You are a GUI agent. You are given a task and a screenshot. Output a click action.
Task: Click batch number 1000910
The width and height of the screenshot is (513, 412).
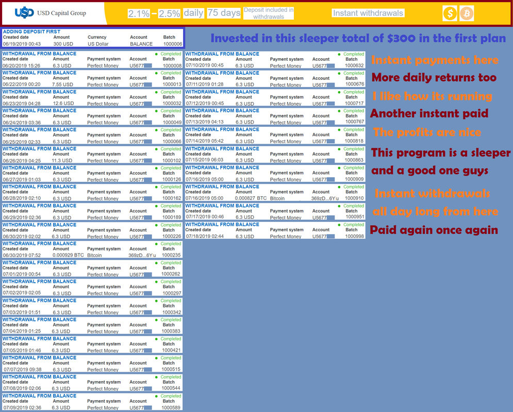(354, 198)
